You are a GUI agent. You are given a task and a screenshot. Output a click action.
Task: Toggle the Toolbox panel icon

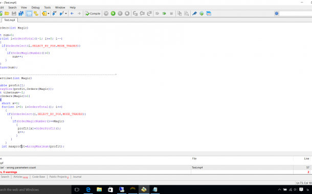(36, 13)
